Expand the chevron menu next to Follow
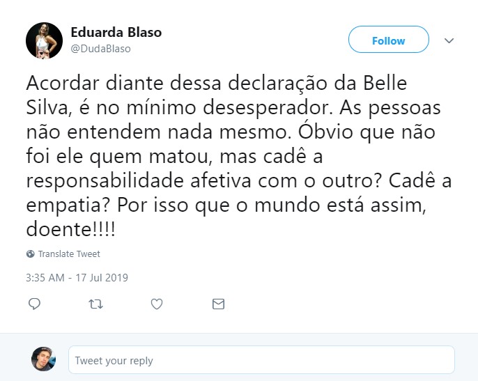The width and height of the screenshot is (478, 381). pyautogui.click(x=449, y=40)
